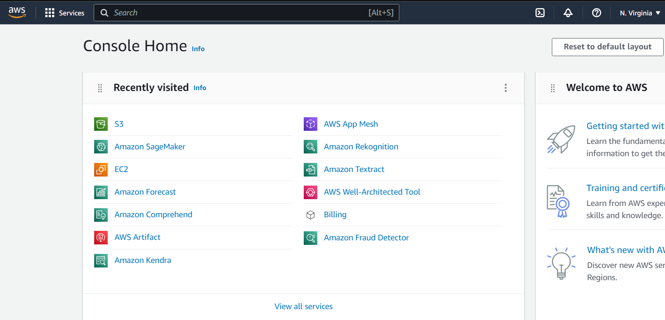Click the Well-Architected Tool icon
665x320 pixels.
311,192
